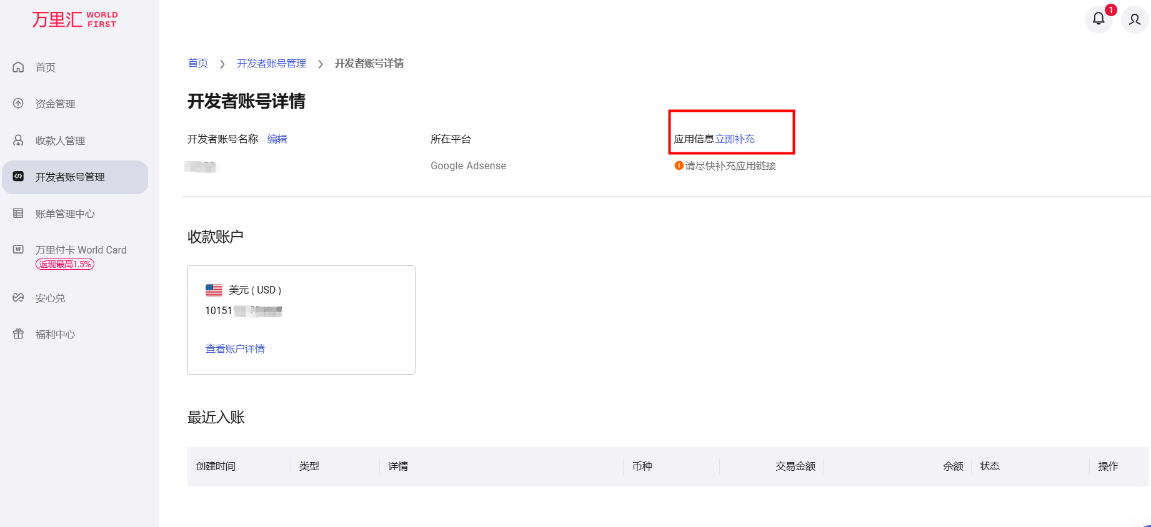Open 开发者账号管理 in the sidebar

point(70,177)
